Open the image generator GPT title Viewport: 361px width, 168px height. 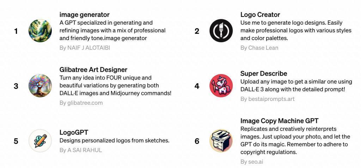(84, 15)
